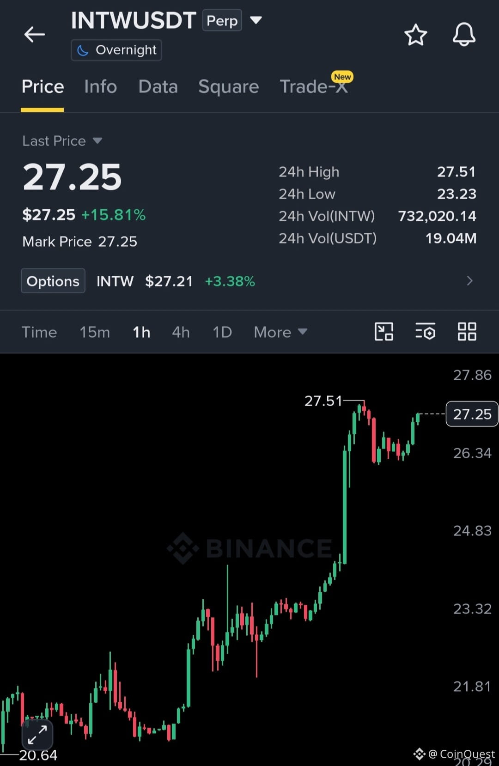The image size is (499, 766).
Task: Tap the back arrow icon
Action: pyautogui.click(x=34, y=34)
